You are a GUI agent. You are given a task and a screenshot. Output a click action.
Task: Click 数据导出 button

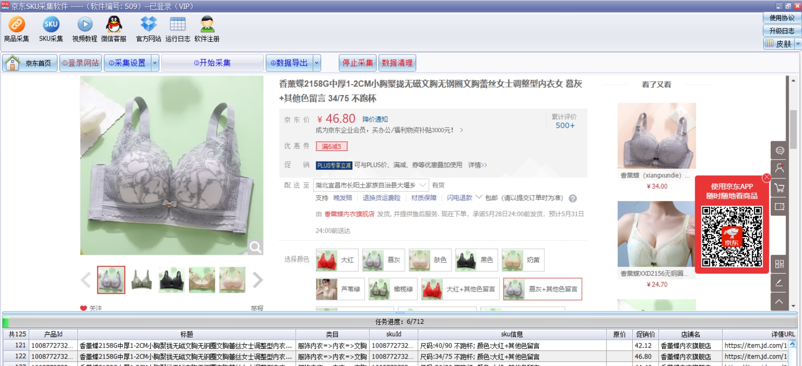(x=289, y=63)
